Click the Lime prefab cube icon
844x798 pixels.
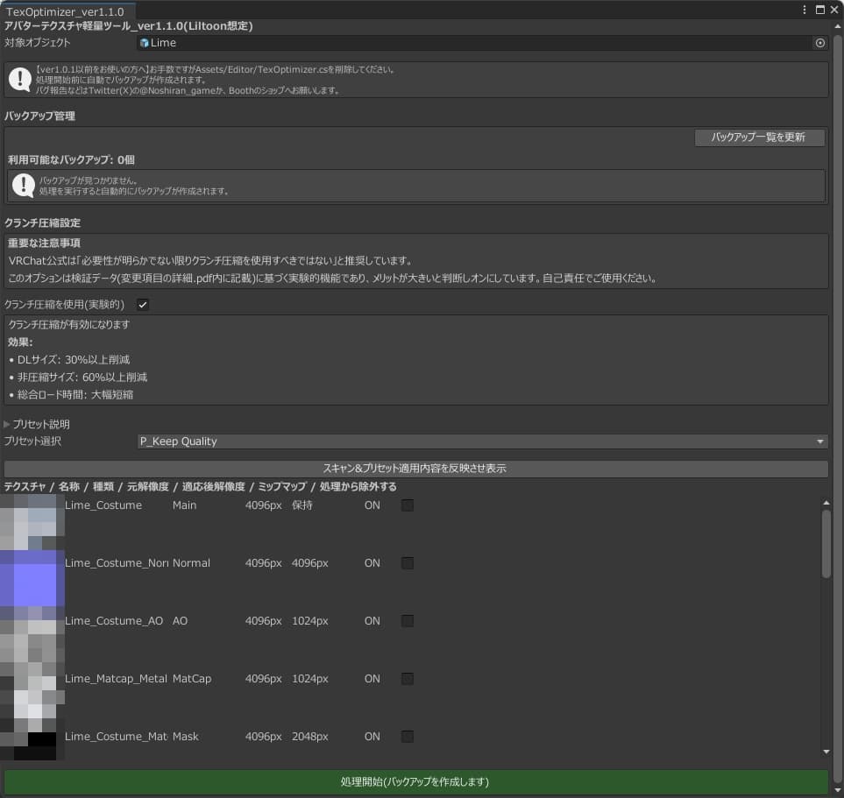click(x=144, y=43)
